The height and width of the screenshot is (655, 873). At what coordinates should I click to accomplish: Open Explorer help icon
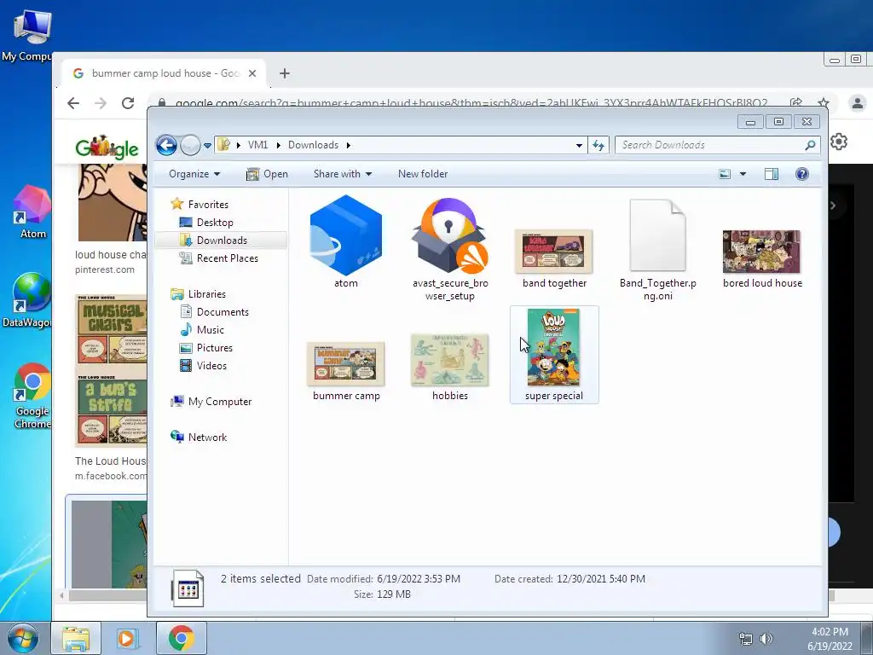pyautogui.click(x=801, y=174)
